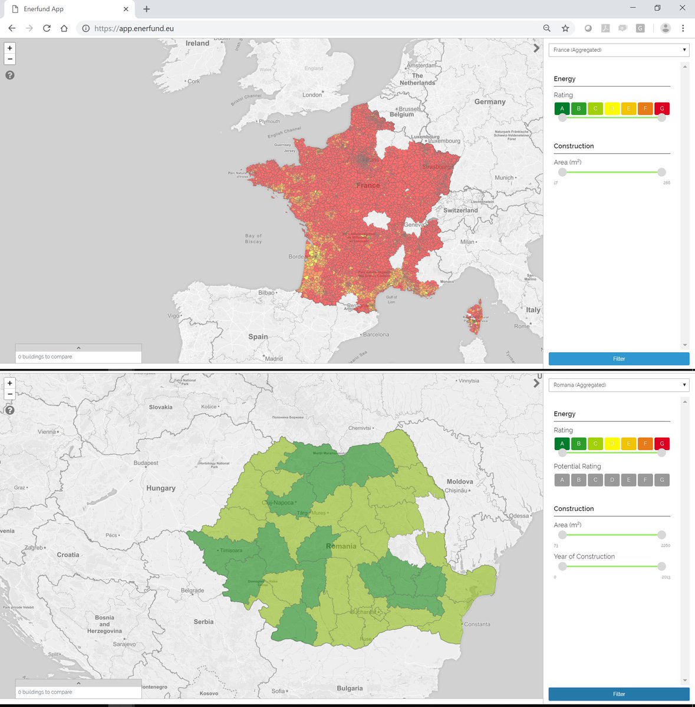Open the browser home page

click(64, 28)
